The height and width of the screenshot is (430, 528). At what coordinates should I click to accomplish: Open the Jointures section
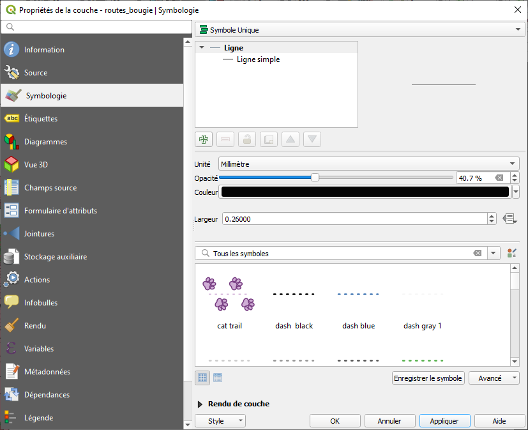click(x=39, y=234)
